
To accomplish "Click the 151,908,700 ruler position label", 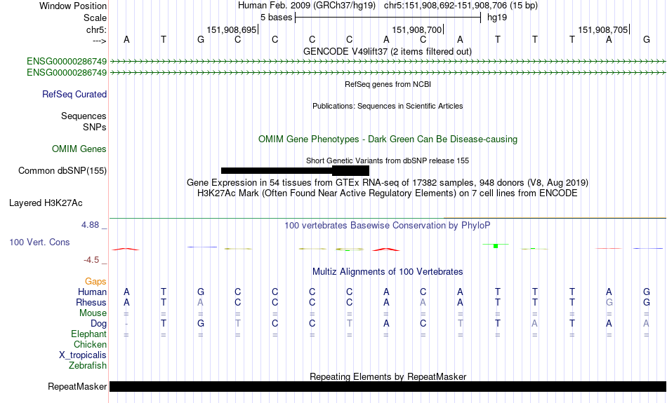I will pos(417,29).
